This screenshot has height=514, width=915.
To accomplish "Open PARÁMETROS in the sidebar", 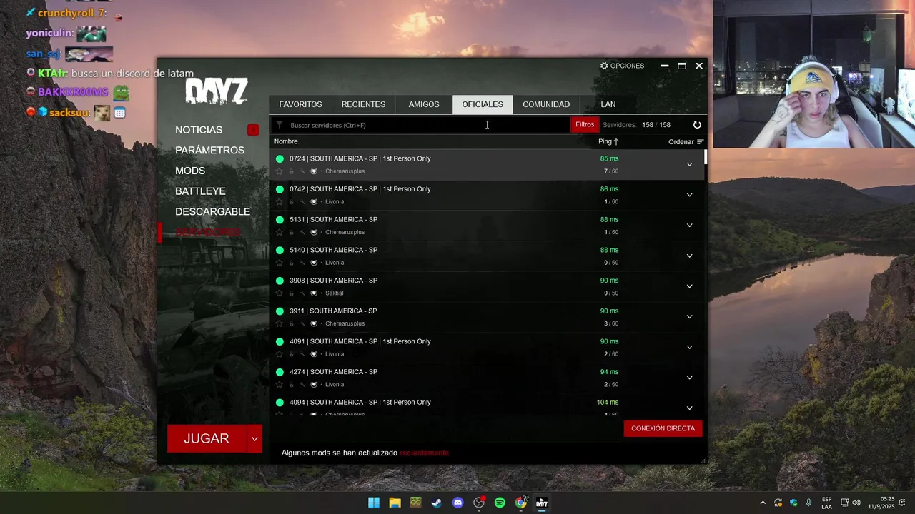I will coord(209,151).
